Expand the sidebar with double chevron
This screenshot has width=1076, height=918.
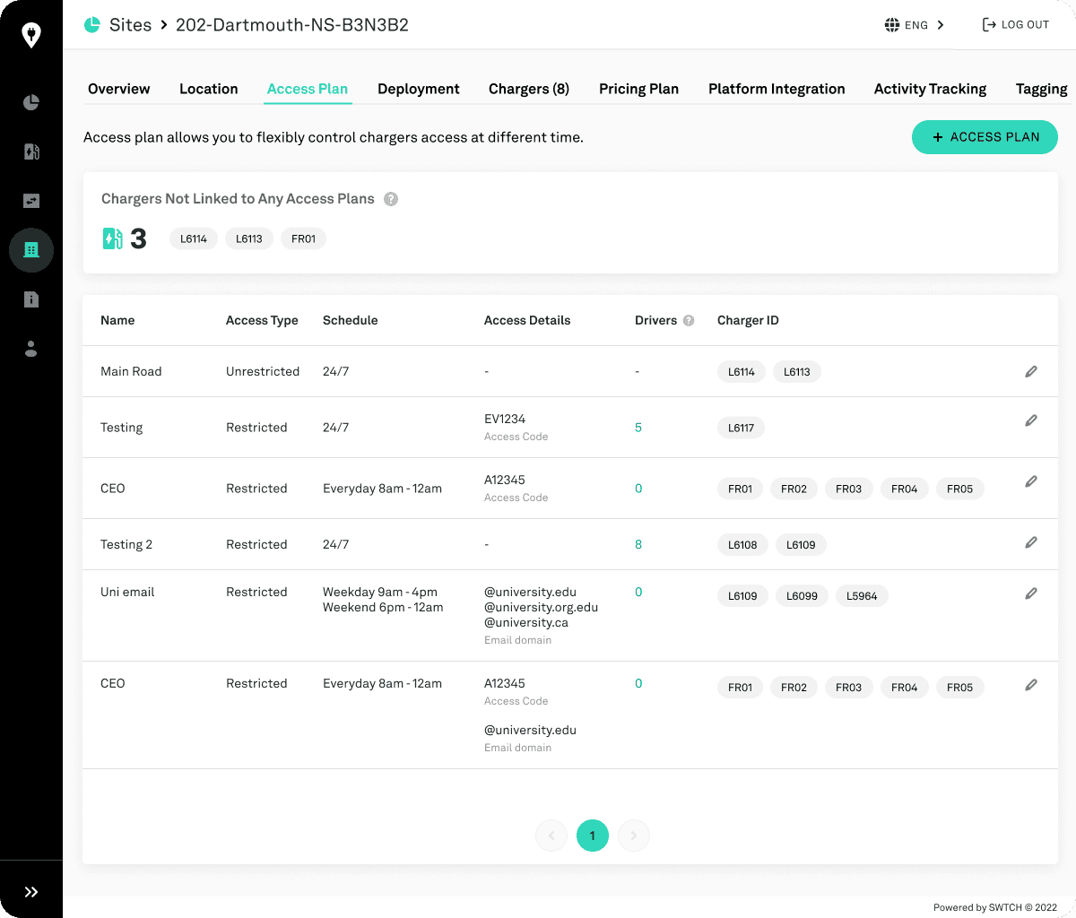31,892
